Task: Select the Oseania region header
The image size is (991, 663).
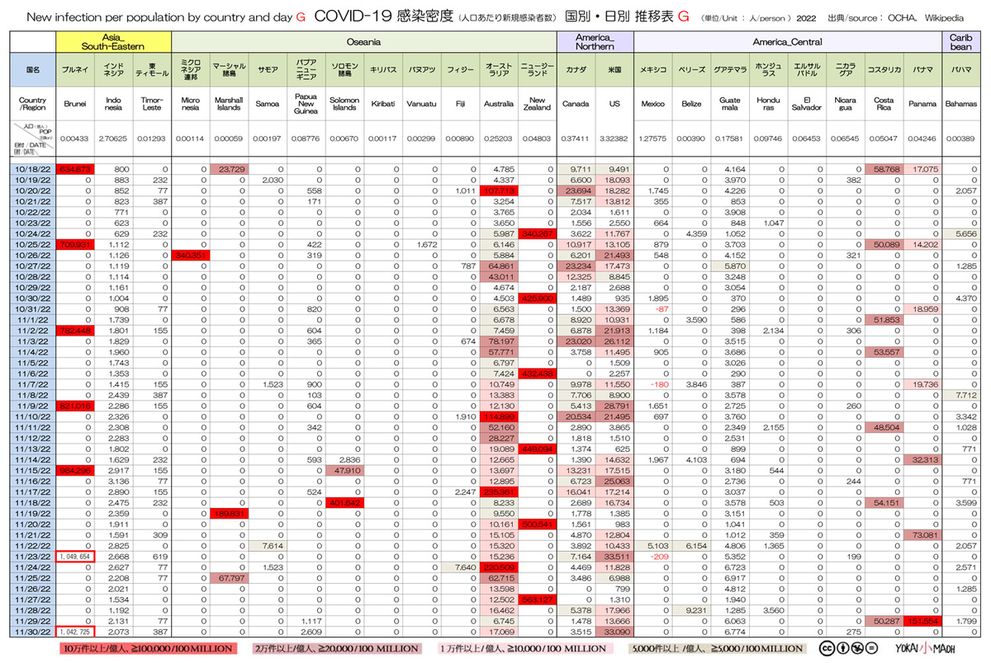Action: tap(363, 41)
